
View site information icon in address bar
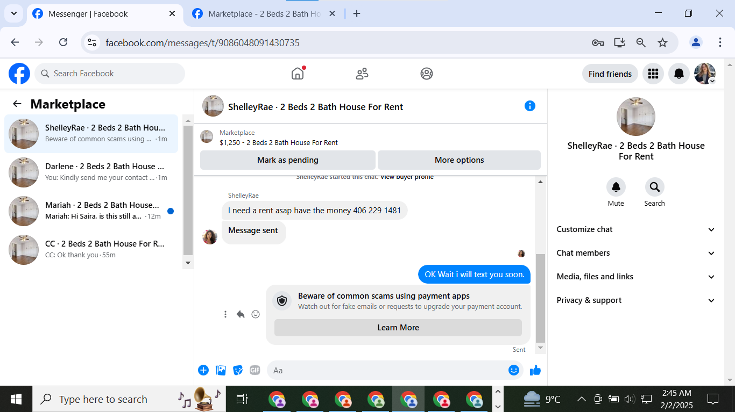[x=92, y=42]
